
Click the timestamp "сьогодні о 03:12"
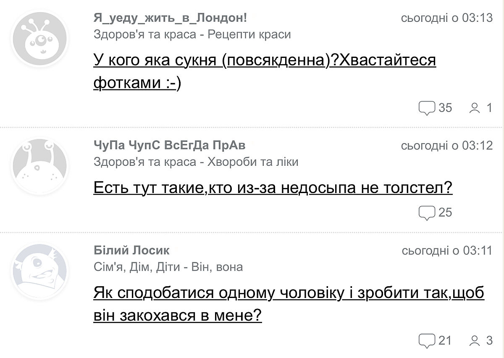447,146
